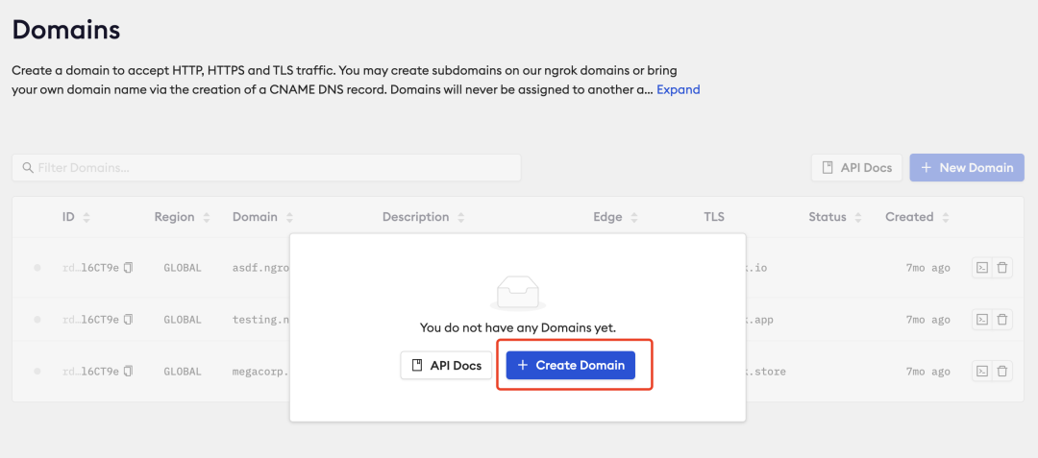Expand the full Domains description text
This screenshot has height=458, width=1038.
coord(678,90)
